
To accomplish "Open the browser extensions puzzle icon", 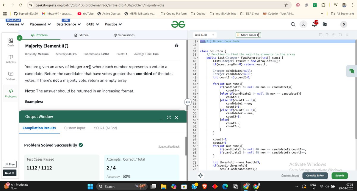I will [x=323, y=5].
